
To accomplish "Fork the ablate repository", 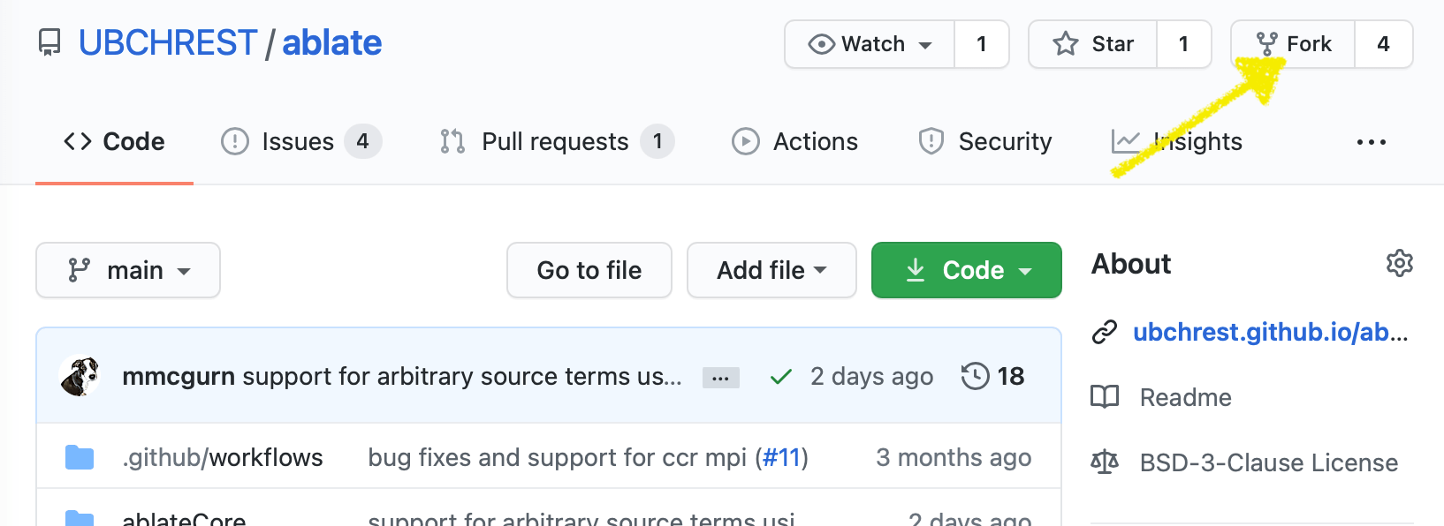I will tap(1293, 44).
